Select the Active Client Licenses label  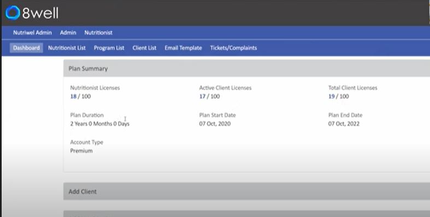[226, 88]
